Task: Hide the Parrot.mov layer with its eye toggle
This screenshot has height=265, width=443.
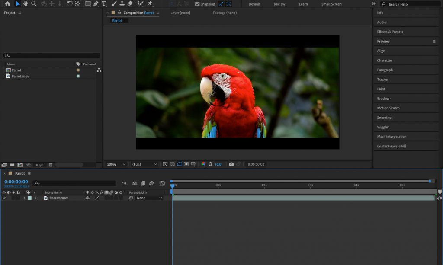Action: (x=4, y=198)
